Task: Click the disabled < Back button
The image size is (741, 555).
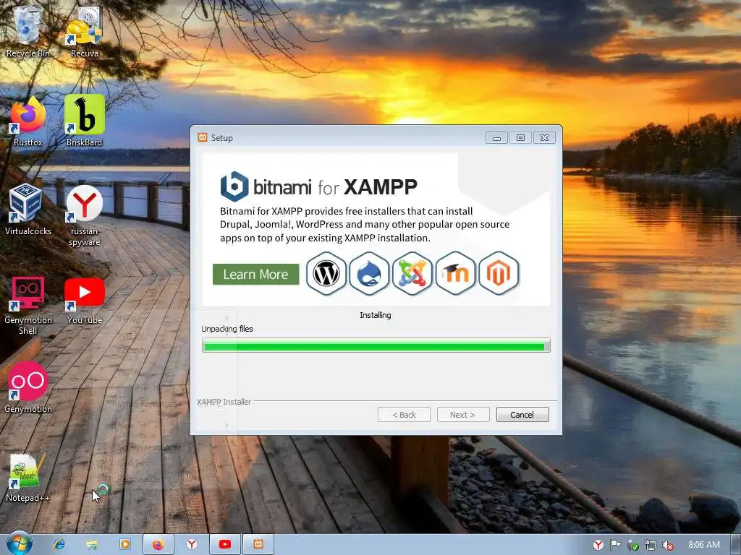Action: point(404,414)
